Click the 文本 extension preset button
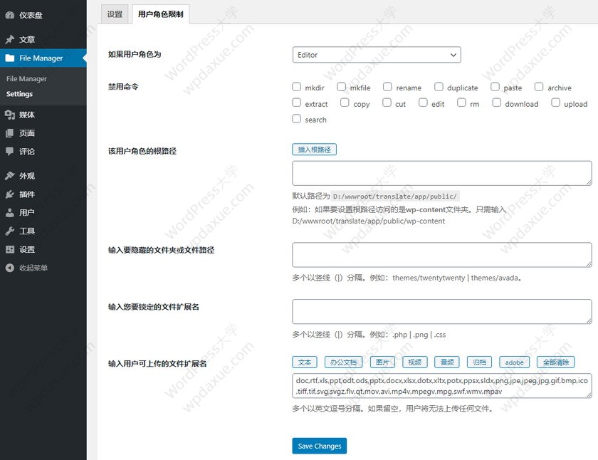 (305, 362)
